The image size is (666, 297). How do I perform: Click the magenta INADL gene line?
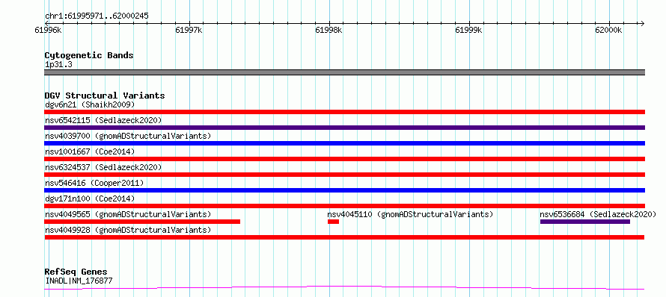(x=344, y=288)
